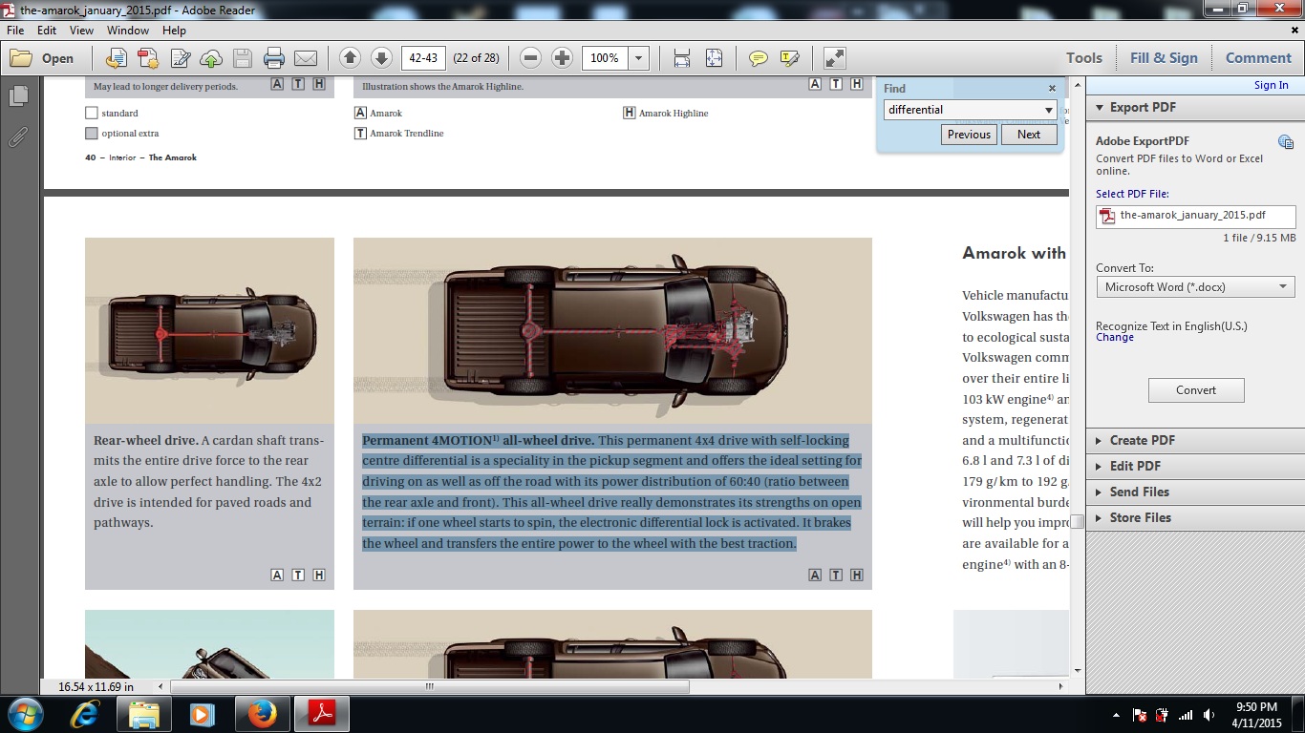
Task: Zoom out with the minus button
Action: coord(531,58)
